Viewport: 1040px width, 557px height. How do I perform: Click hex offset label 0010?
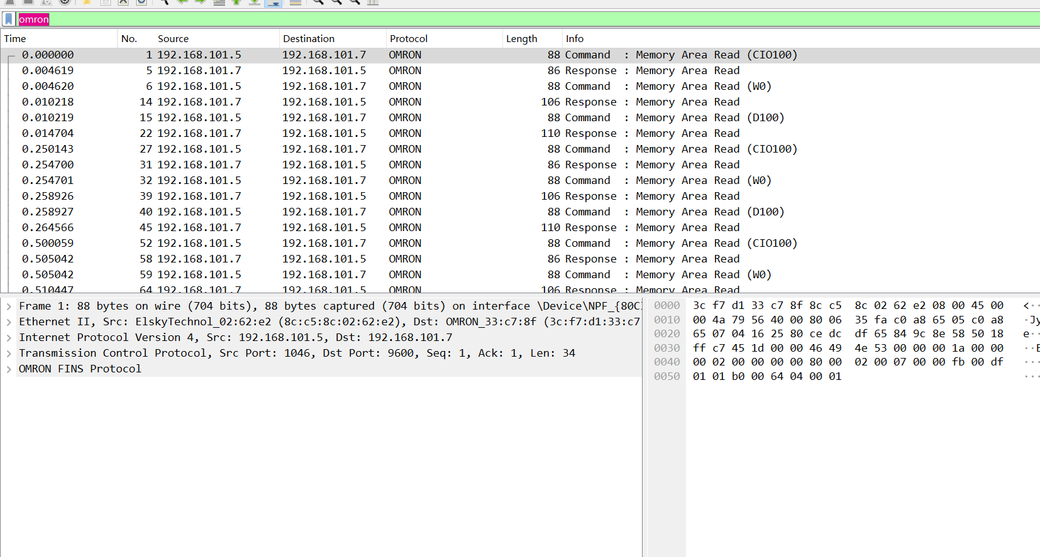coord(667,320)
